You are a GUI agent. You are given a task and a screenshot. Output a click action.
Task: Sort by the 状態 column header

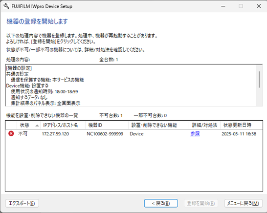click(28, 125)
